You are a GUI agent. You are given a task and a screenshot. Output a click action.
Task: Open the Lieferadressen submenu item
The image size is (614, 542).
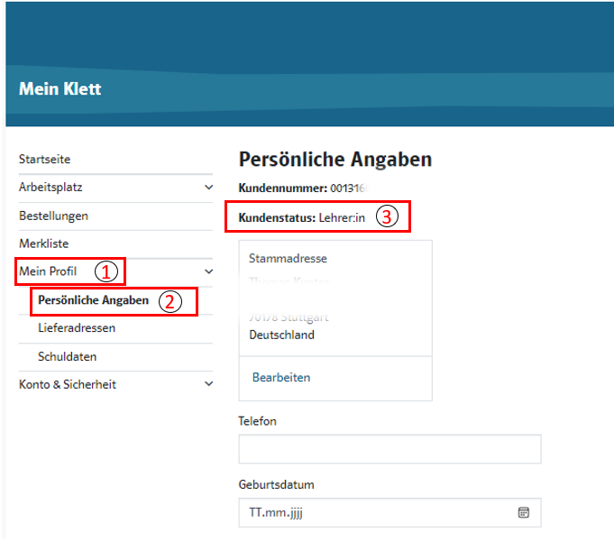(77, 328)
